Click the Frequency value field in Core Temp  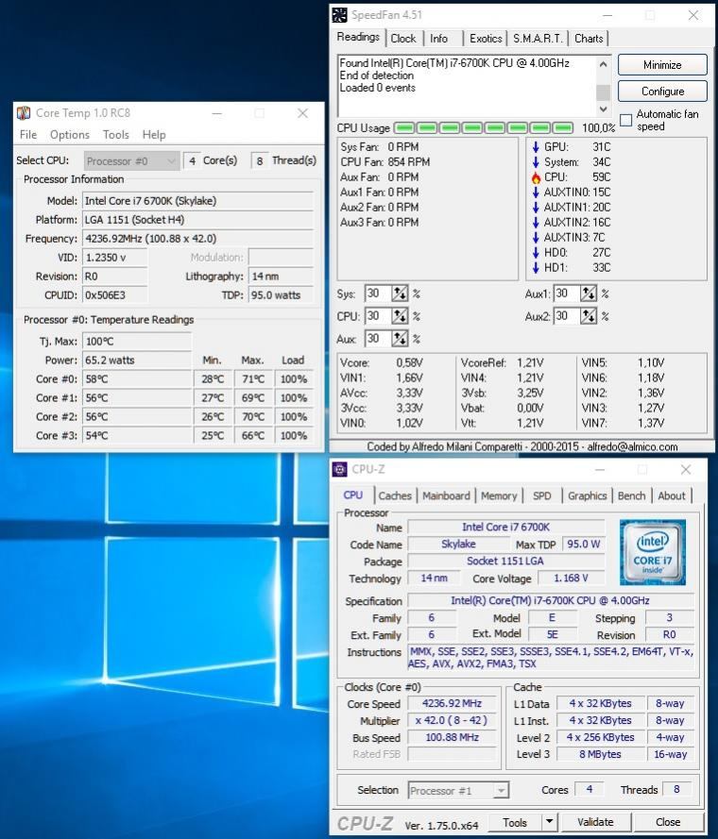pyautogui.click(x=197, y=239)
